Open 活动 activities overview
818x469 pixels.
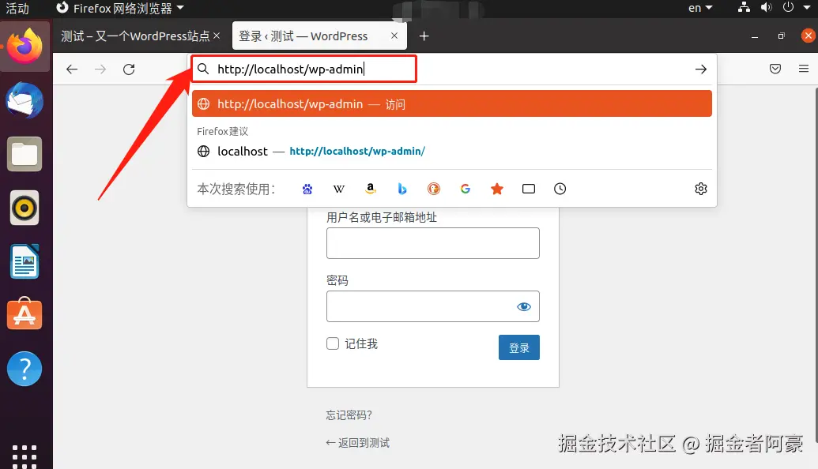coord(17,9)
